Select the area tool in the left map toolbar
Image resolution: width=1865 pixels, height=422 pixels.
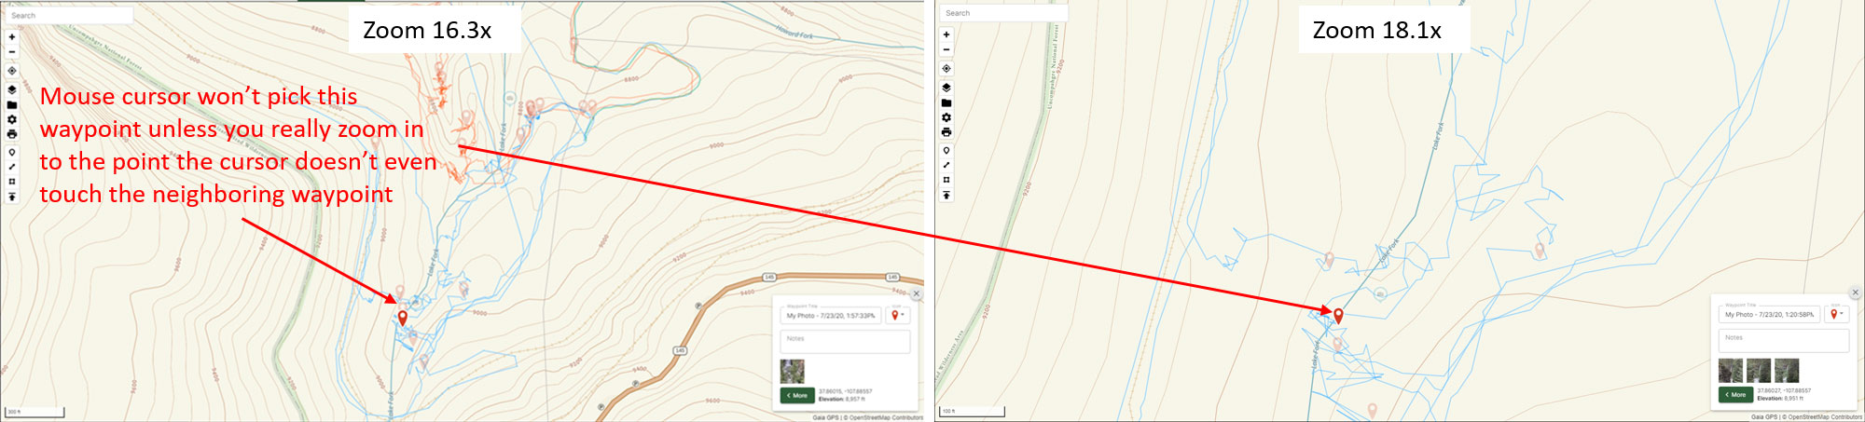(12, 182)
